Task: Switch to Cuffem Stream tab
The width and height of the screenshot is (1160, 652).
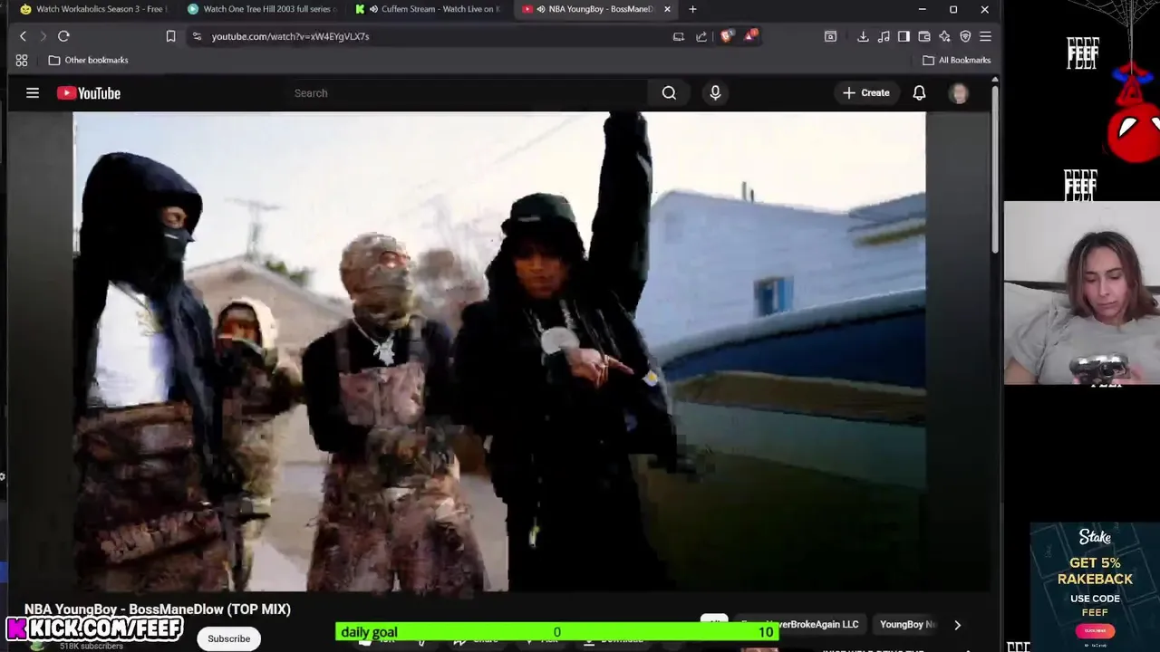Action: point(429,9)
